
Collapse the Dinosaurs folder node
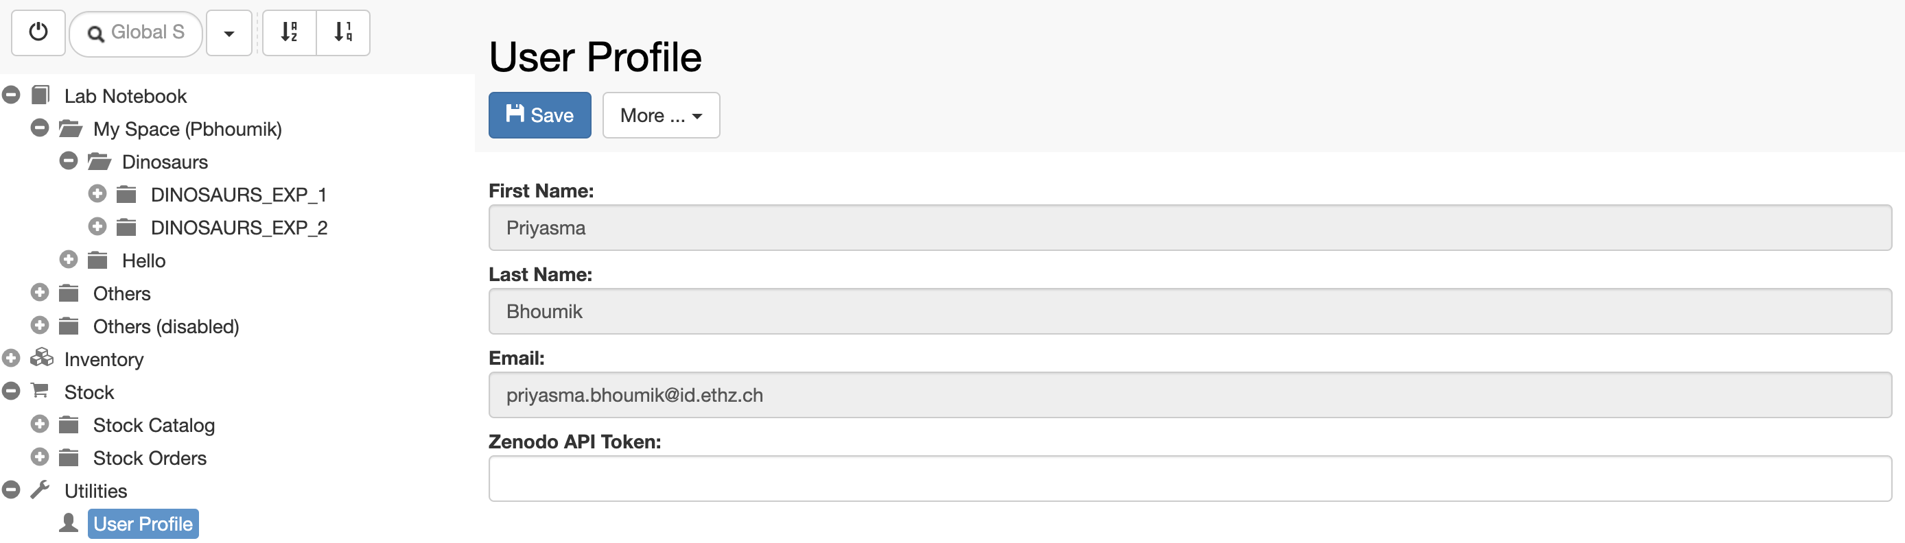click(x=69, y=161)
